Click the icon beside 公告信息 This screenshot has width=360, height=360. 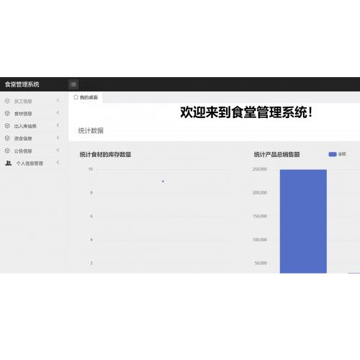[7, 150]
